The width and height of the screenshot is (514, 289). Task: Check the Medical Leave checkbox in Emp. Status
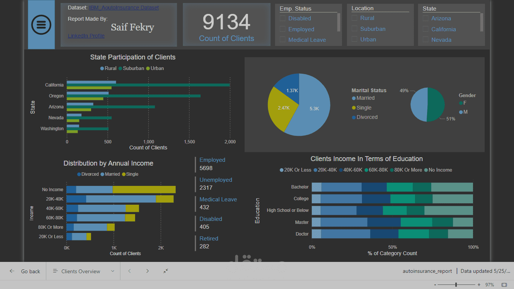[283, 40]
